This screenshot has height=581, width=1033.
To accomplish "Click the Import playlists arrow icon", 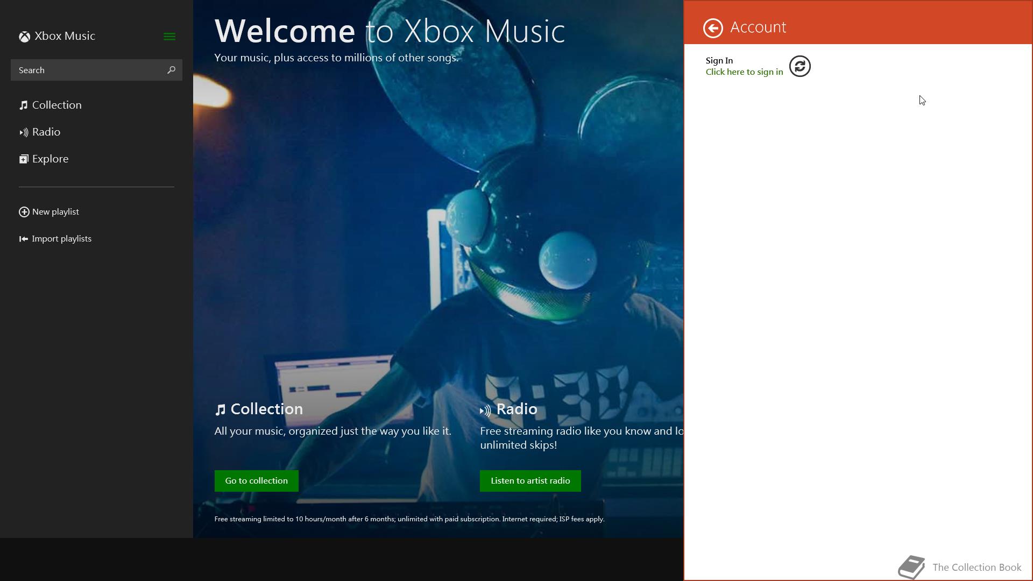I will coord(23,239).
